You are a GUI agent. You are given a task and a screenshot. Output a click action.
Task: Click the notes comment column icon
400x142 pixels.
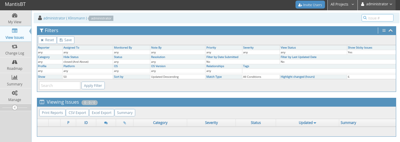(106, 123)
